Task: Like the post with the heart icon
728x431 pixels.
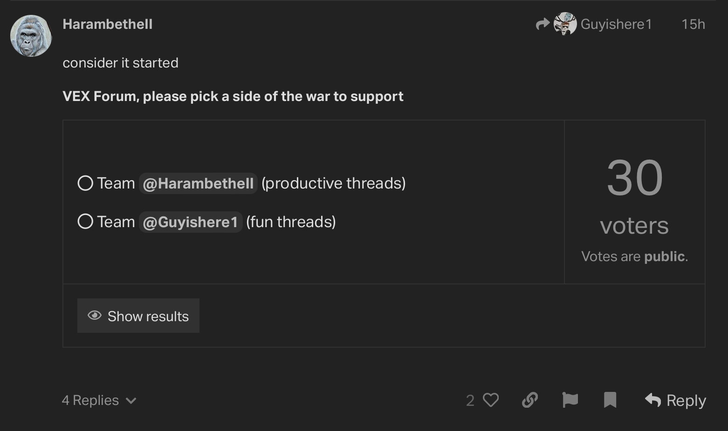Action: (x=491, y=400)
